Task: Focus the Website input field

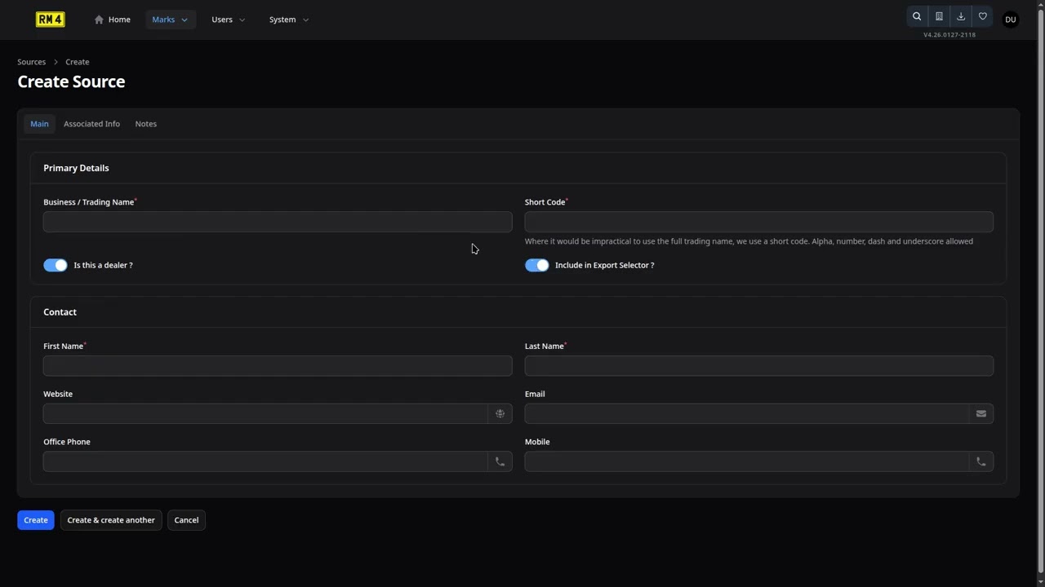Action: pos(265,414)
